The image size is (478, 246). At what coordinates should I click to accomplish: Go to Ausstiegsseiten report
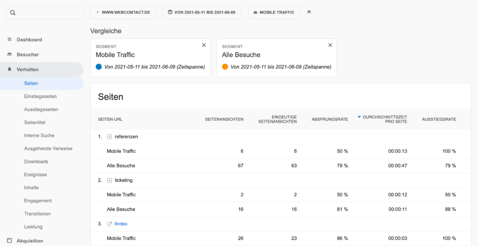click(x=41, y=109)
